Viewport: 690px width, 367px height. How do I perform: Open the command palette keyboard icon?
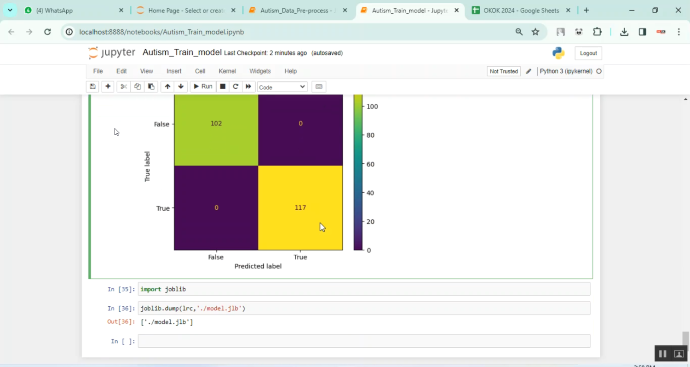pos(319,86)
